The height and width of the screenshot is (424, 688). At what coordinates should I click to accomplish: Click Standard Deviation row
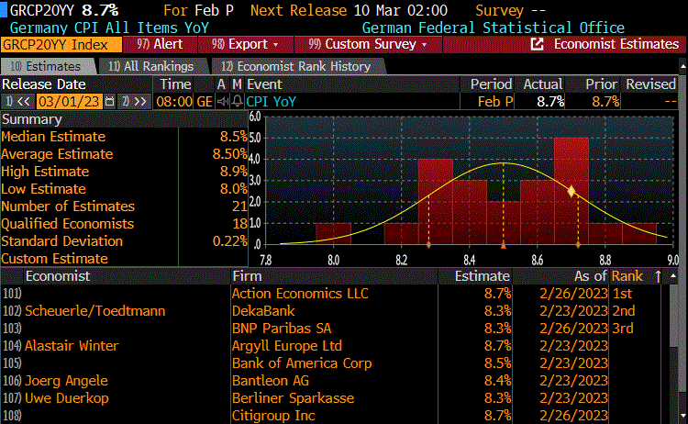point(125,241)
